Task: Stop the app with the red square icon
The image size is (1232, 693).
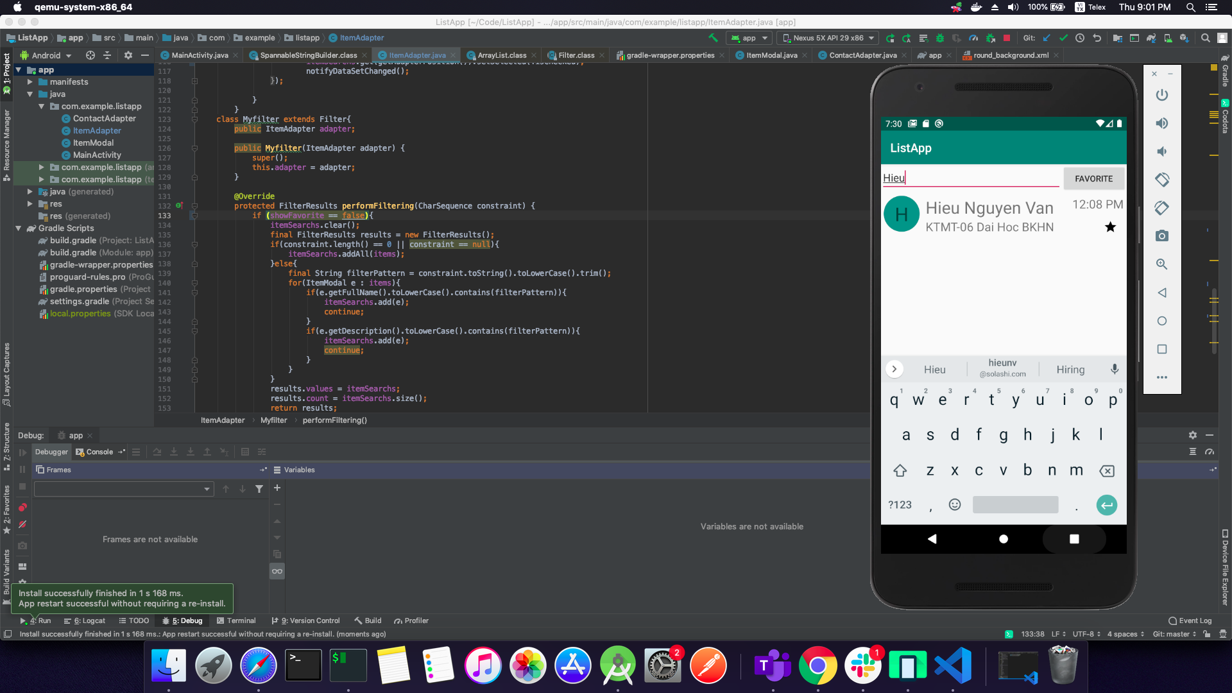Action: (x=1006, y=38)
